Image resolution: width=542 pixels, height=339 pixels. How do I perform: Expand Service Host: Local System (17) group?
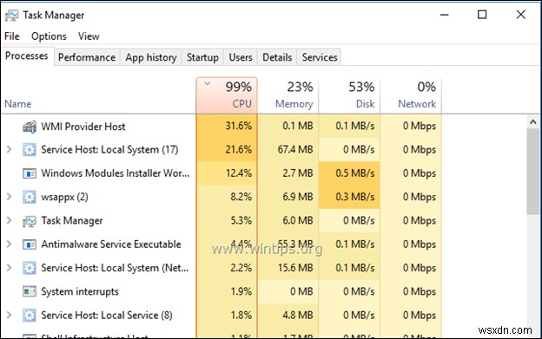pos(10,149)
